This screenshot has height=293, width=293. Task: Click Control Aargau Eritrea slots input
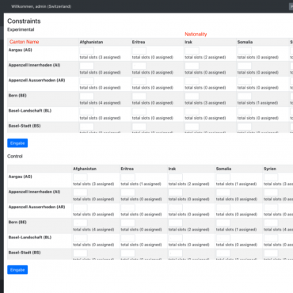(127, 177)
